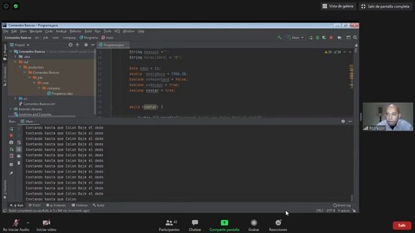Screen dimensions: 415x233
Task: Collapse the production folder
Action: point(20,67)
